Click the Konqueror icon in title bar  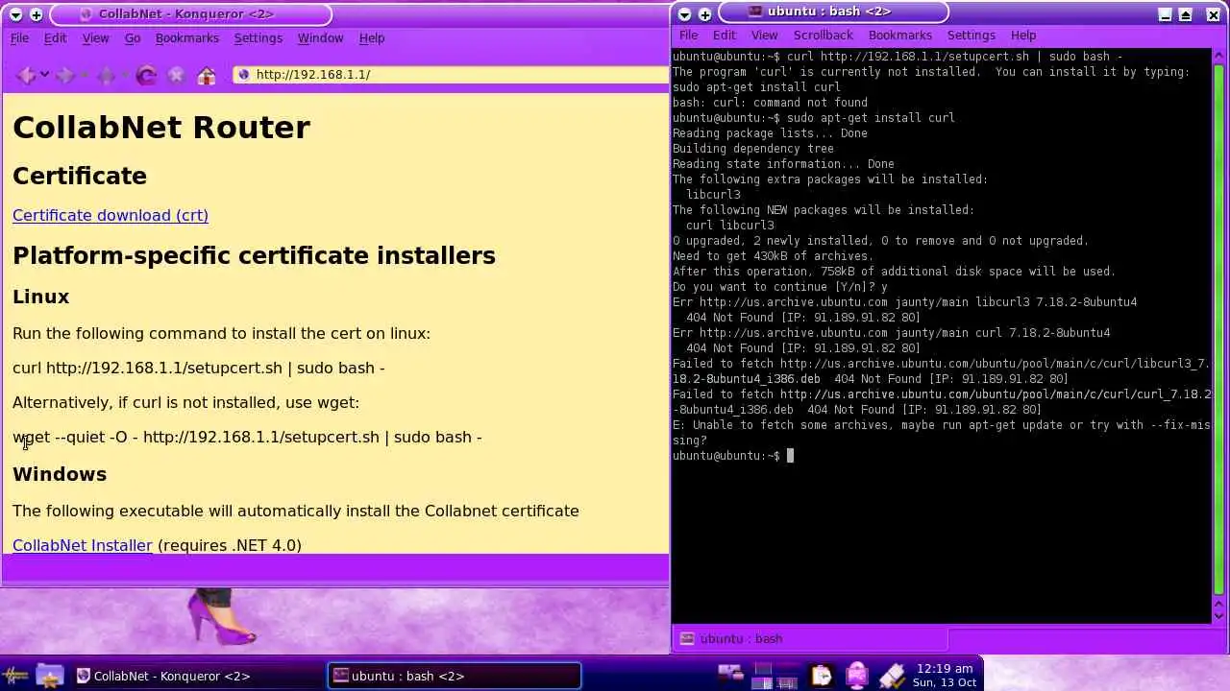(x=85, y=14)
